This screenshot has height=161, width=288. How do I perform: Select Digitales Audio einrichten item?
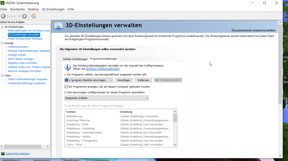coord(23,63)
